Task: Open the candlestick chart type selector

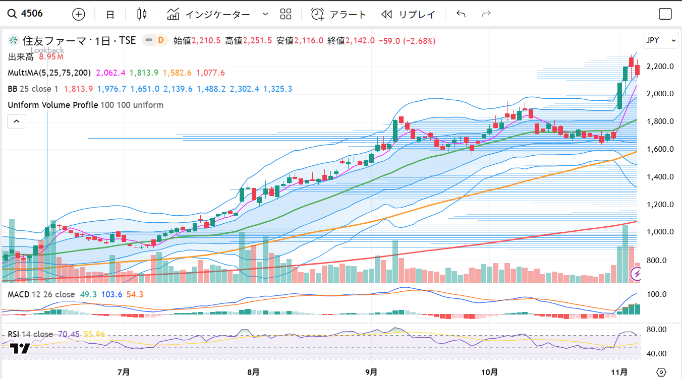Action: point(142,14)
